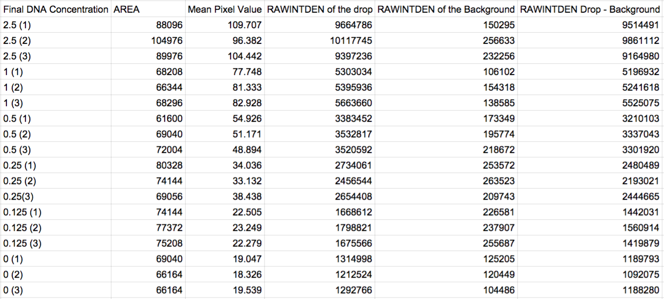Select the 'Mean Pixel Value' header cell
This screenshot has width=664, height=299.
(225, 9)
